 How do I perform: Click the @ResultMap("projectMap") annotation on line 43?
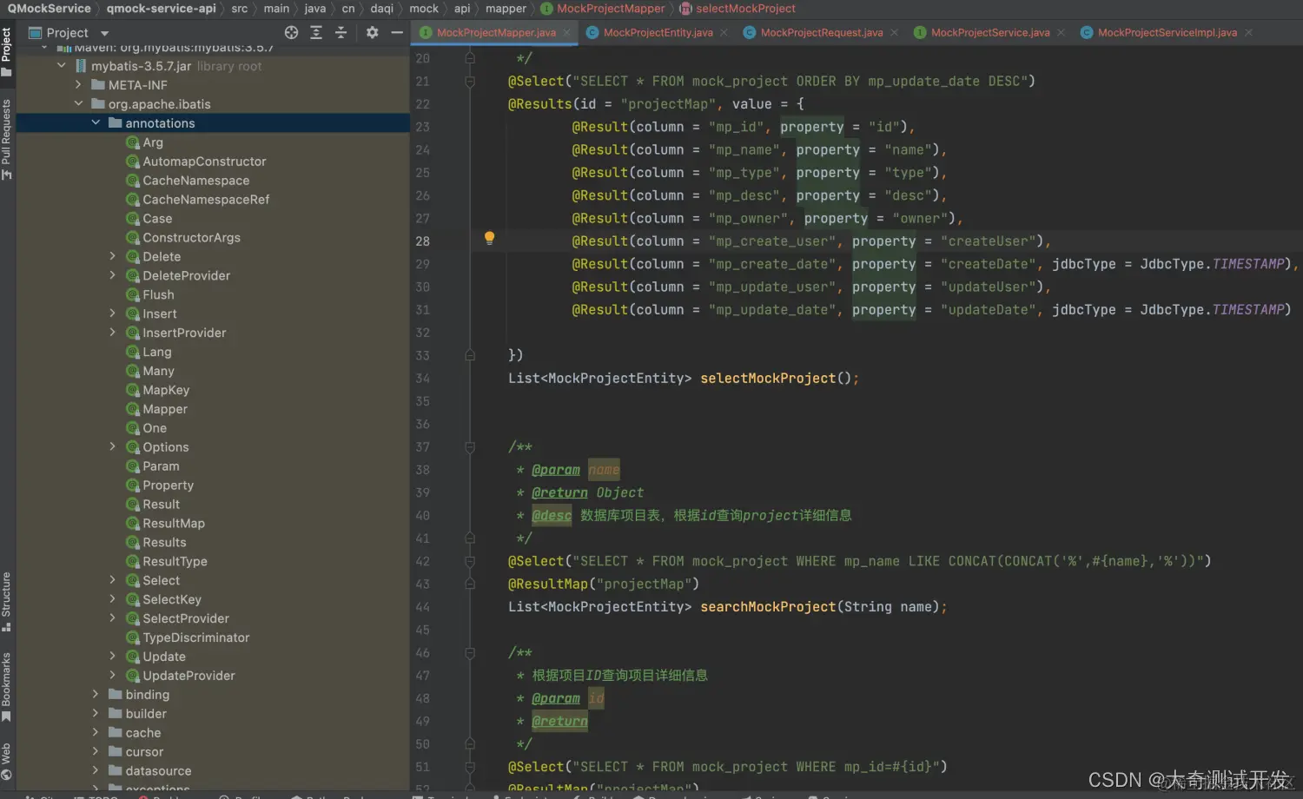coord(604,584)
